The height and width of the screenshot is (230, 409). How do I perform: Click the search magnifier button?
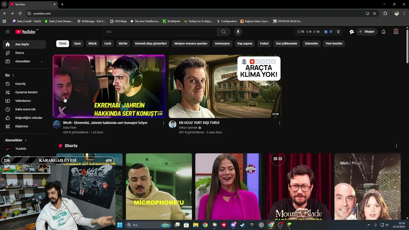coord(223,32)
